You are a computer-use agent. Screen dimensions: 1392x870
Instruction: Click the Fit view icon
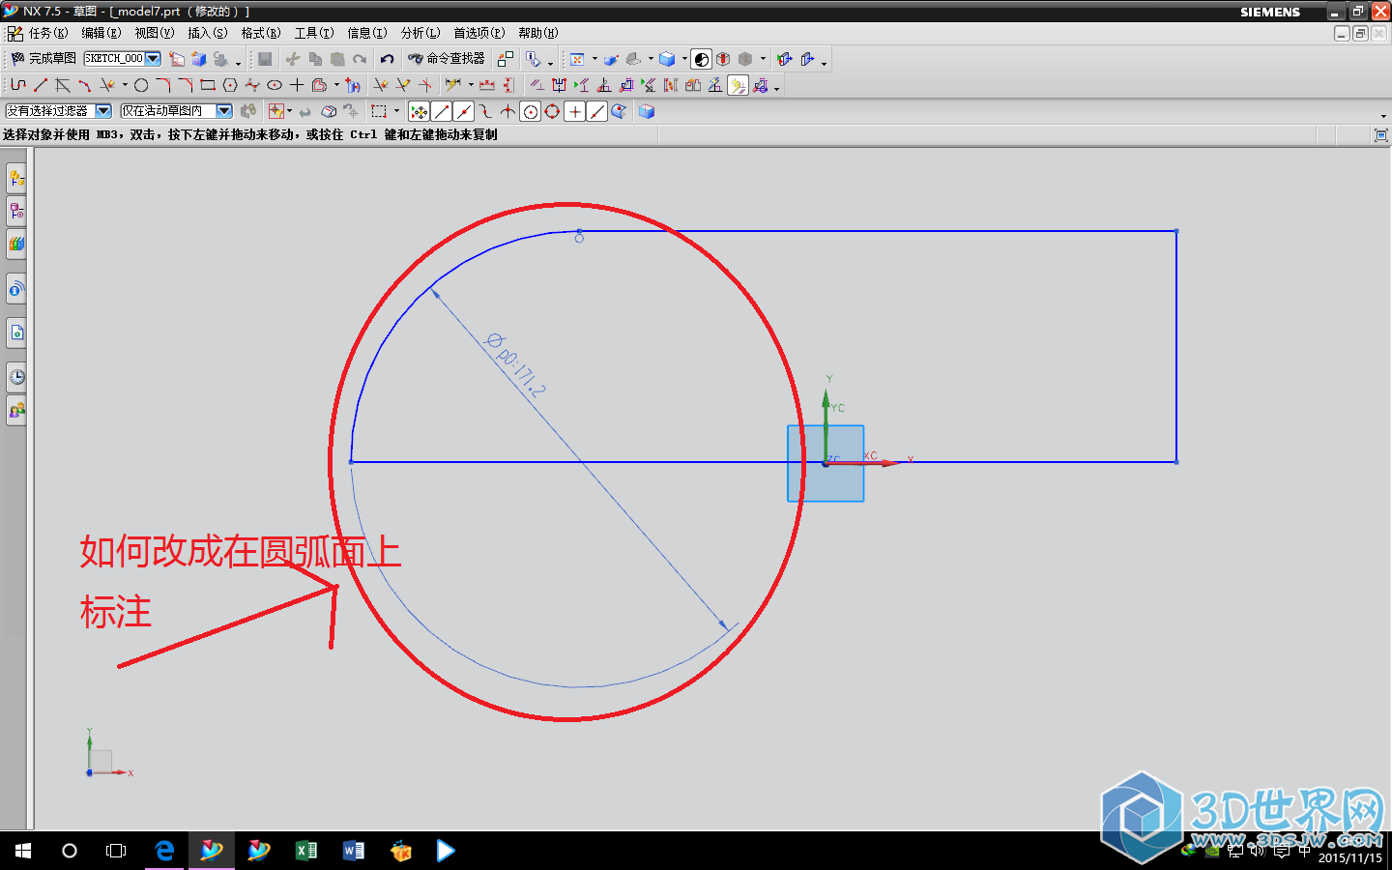coord(577,59)
